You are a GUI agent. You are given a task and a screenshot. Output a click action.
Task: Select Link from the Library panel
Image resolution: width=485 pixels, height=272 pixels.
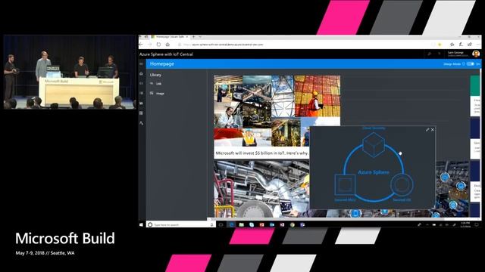click(x=156, y=84)
